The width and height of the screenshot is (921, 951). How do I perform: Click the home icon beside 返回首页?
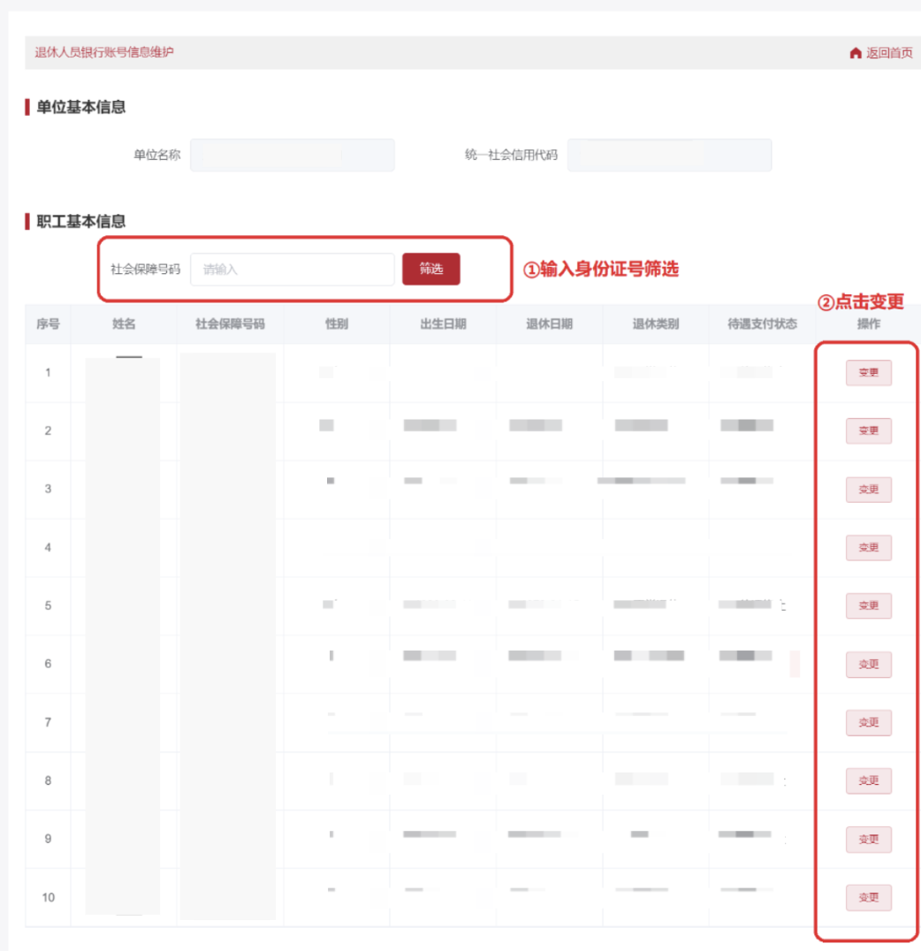pos(855,53)
